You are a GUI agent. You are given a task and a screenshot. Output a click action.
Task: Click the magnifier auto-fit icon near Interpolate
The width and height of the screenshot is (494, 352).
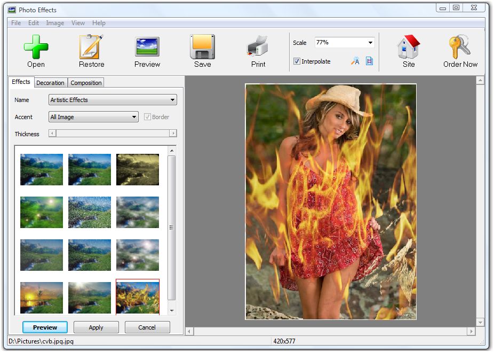click(355, 61)
